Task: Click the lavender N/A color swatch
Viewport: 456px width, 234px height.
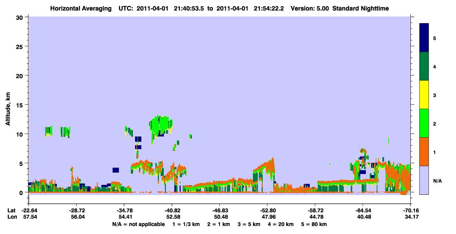Action: tap(424, 180)
